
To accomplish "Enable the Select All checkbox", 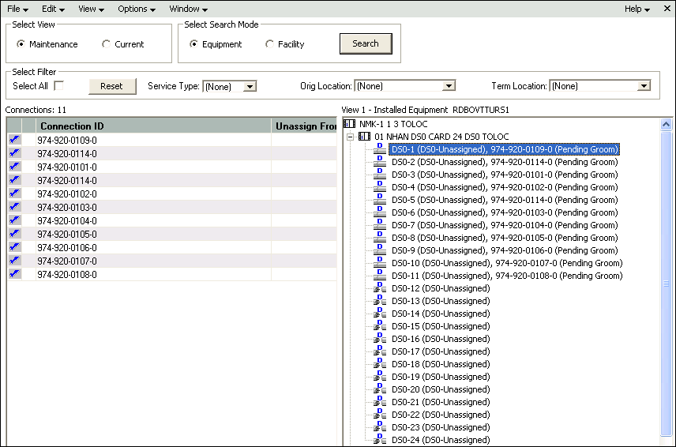I will tap(58, 86).
